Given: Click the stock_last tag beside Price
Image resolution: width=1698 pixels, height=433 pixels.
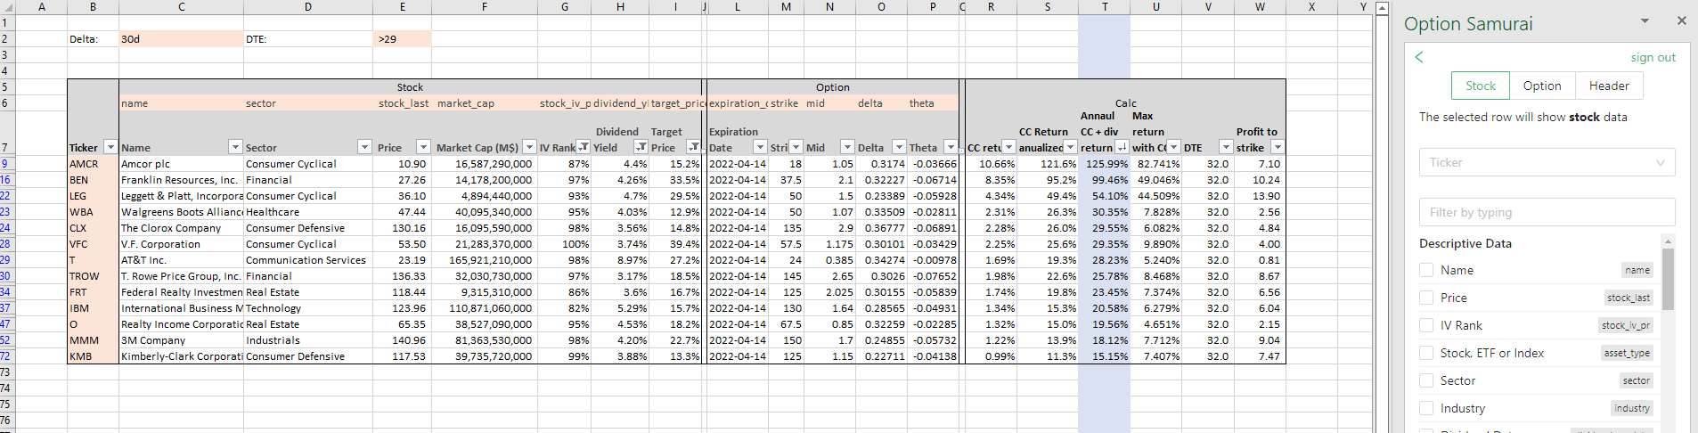Looking at the screenshot, I should [x=1629, y=298].
